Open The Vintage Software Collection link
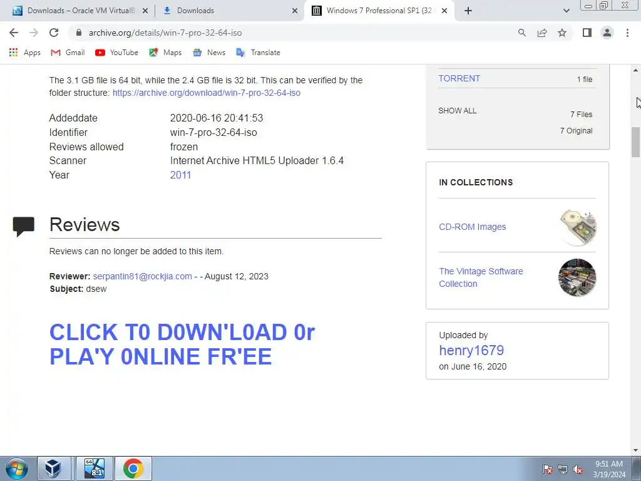Image resolution: width=641 pixels, height=481 pixels. pos(481,277)
